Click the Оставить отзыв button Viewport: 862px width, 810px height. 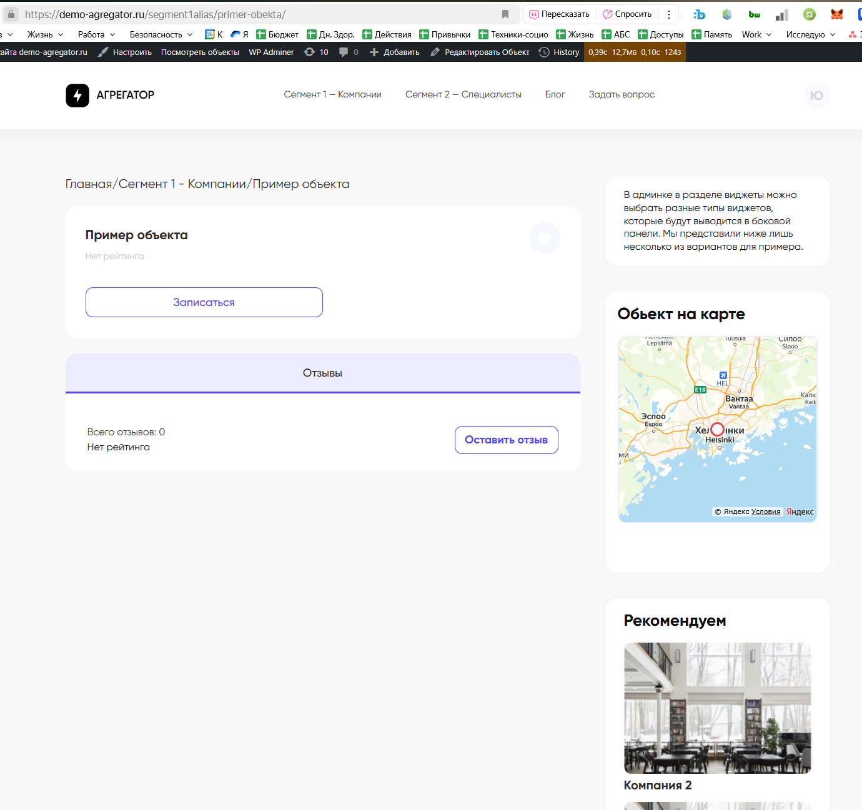507,440
